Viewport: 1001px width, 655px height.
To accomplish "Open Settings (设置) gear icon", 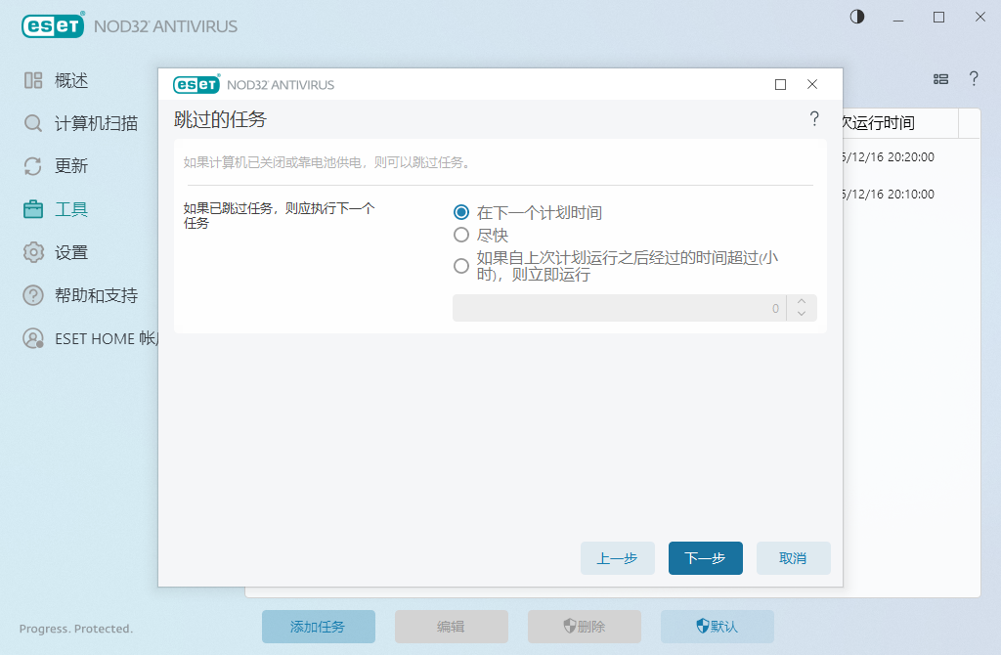I will point(33,252).
